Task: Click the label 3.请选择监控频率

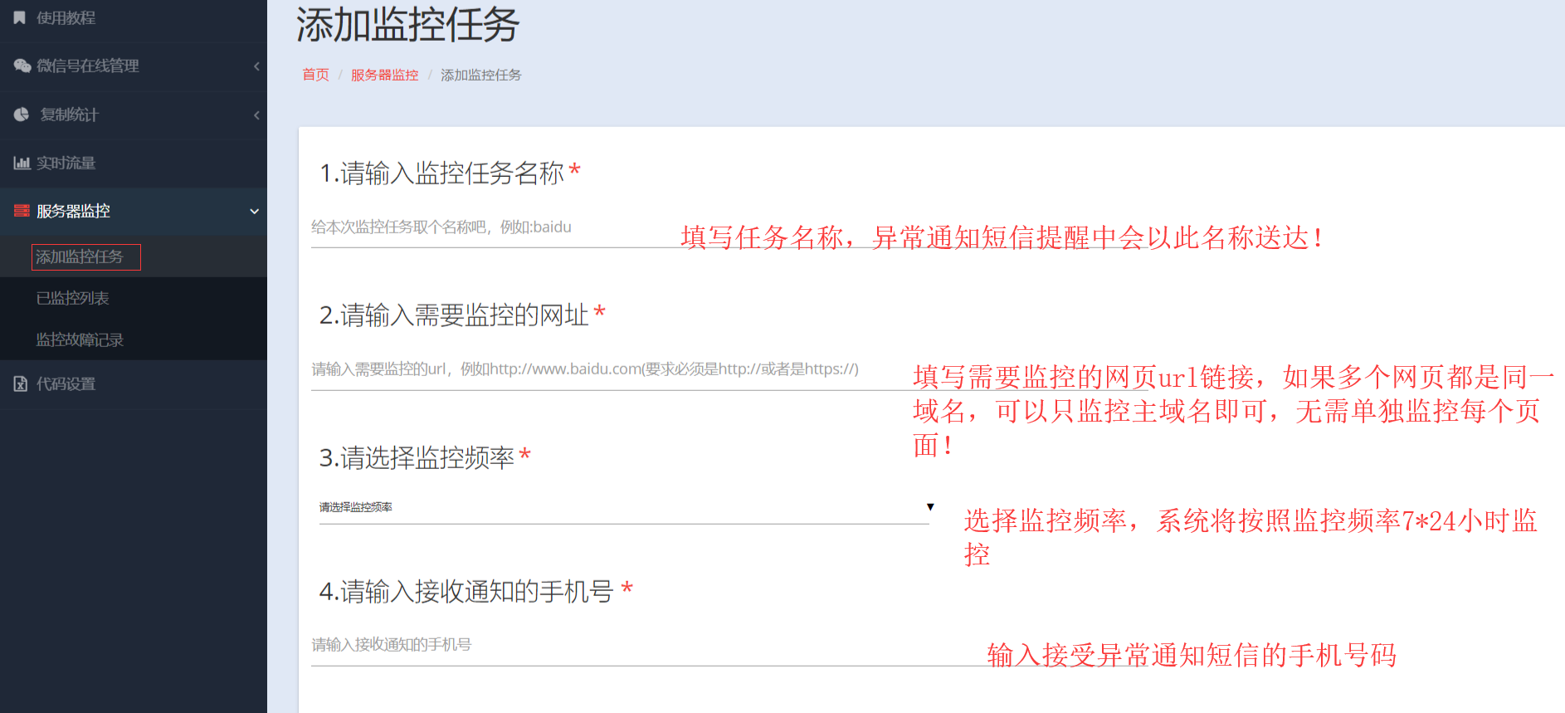Action: [417, 457]
